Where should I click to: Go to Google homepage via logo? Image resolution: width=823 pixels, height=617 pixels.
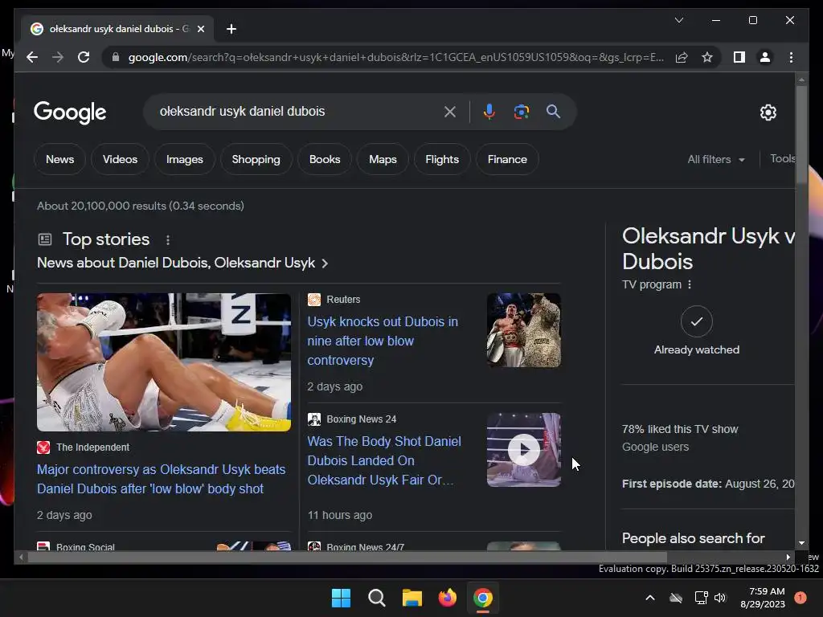(70, 112)
